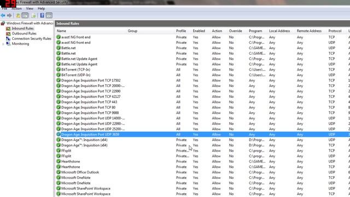
Task: Select Dragon Age: Inquisition Port TCP 9988 rule
Action: [90, 113]
